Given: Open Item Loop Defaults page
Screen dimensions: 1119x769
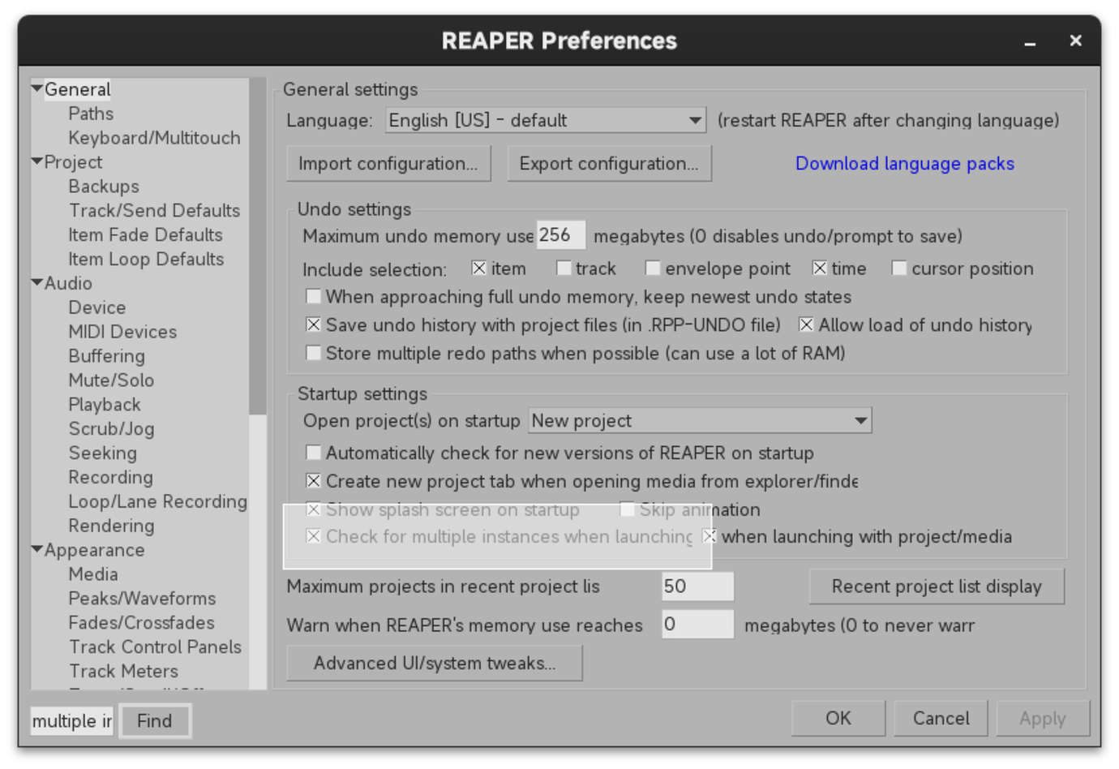Looking at the screenshot, I should 146,260.
